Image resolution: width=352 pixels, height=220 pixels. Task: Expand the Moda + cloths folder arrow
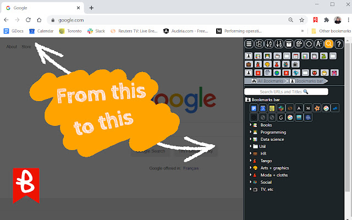pos(250,175)
